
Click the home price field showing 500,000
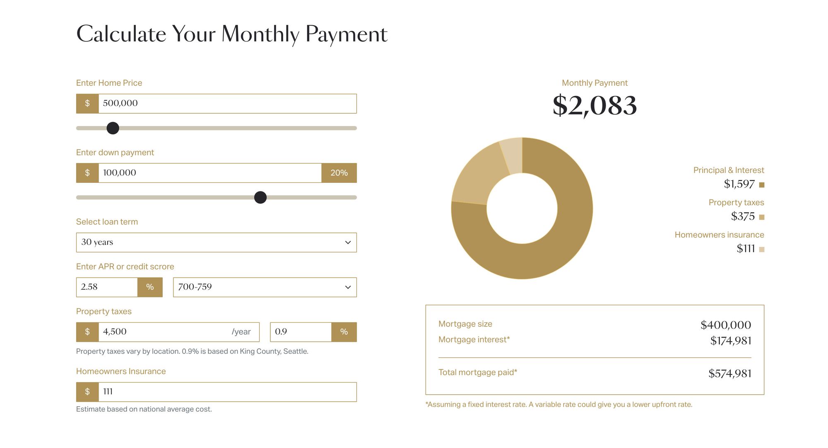click(x=227, y=103)
